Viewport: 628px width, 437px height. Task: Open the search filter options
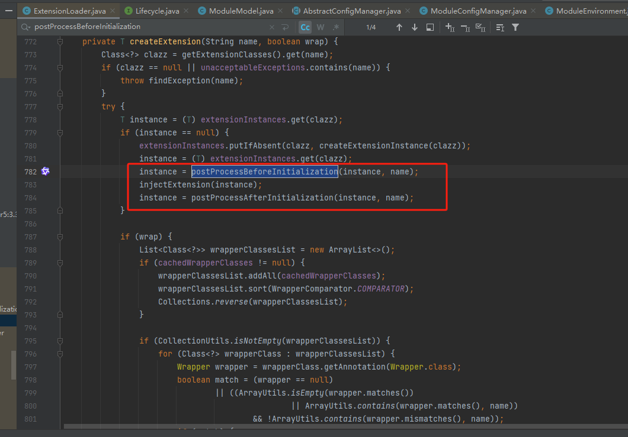(x=515, y=27)
